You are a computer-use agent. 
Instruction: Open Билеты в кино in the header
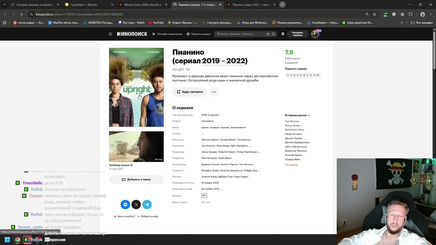pyautogui.click(x=198, y=34)
